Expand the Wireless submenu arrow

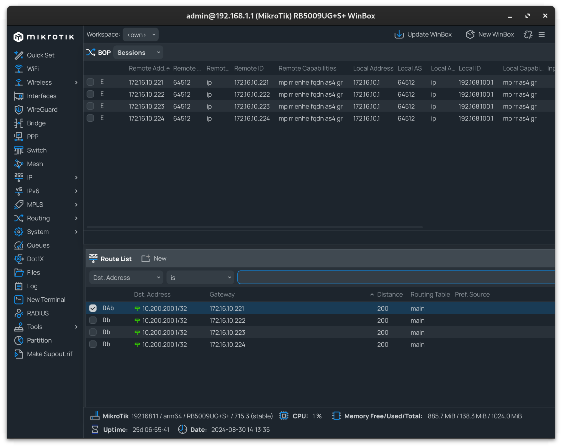coord(76,82)
